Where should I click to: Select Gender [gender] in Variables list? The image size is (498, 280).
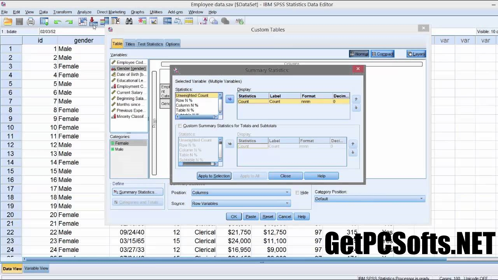[128, 68]
